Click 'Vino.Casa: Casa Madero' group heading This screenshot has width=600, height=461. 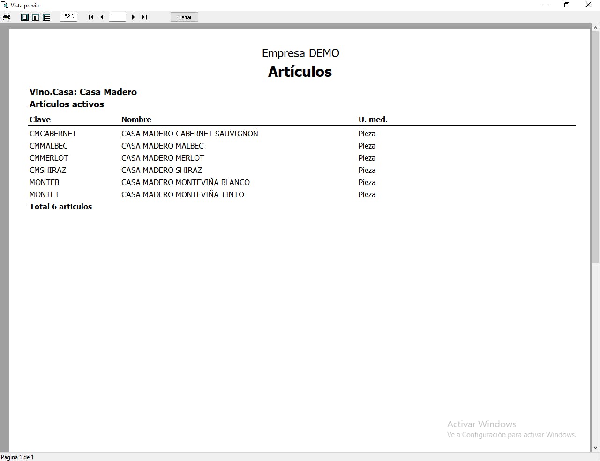point(83,92)
